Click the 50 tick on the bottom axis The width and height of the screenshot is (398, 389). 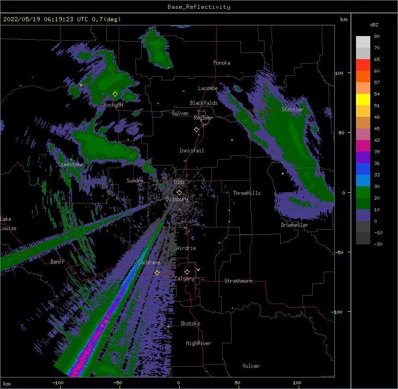(x=237, y=383)
